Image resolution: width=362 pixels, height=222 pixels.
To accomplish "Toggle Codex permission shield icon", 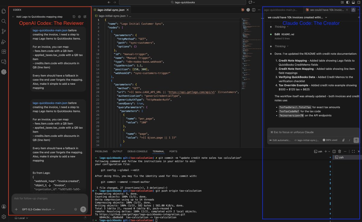I will 75,209.
